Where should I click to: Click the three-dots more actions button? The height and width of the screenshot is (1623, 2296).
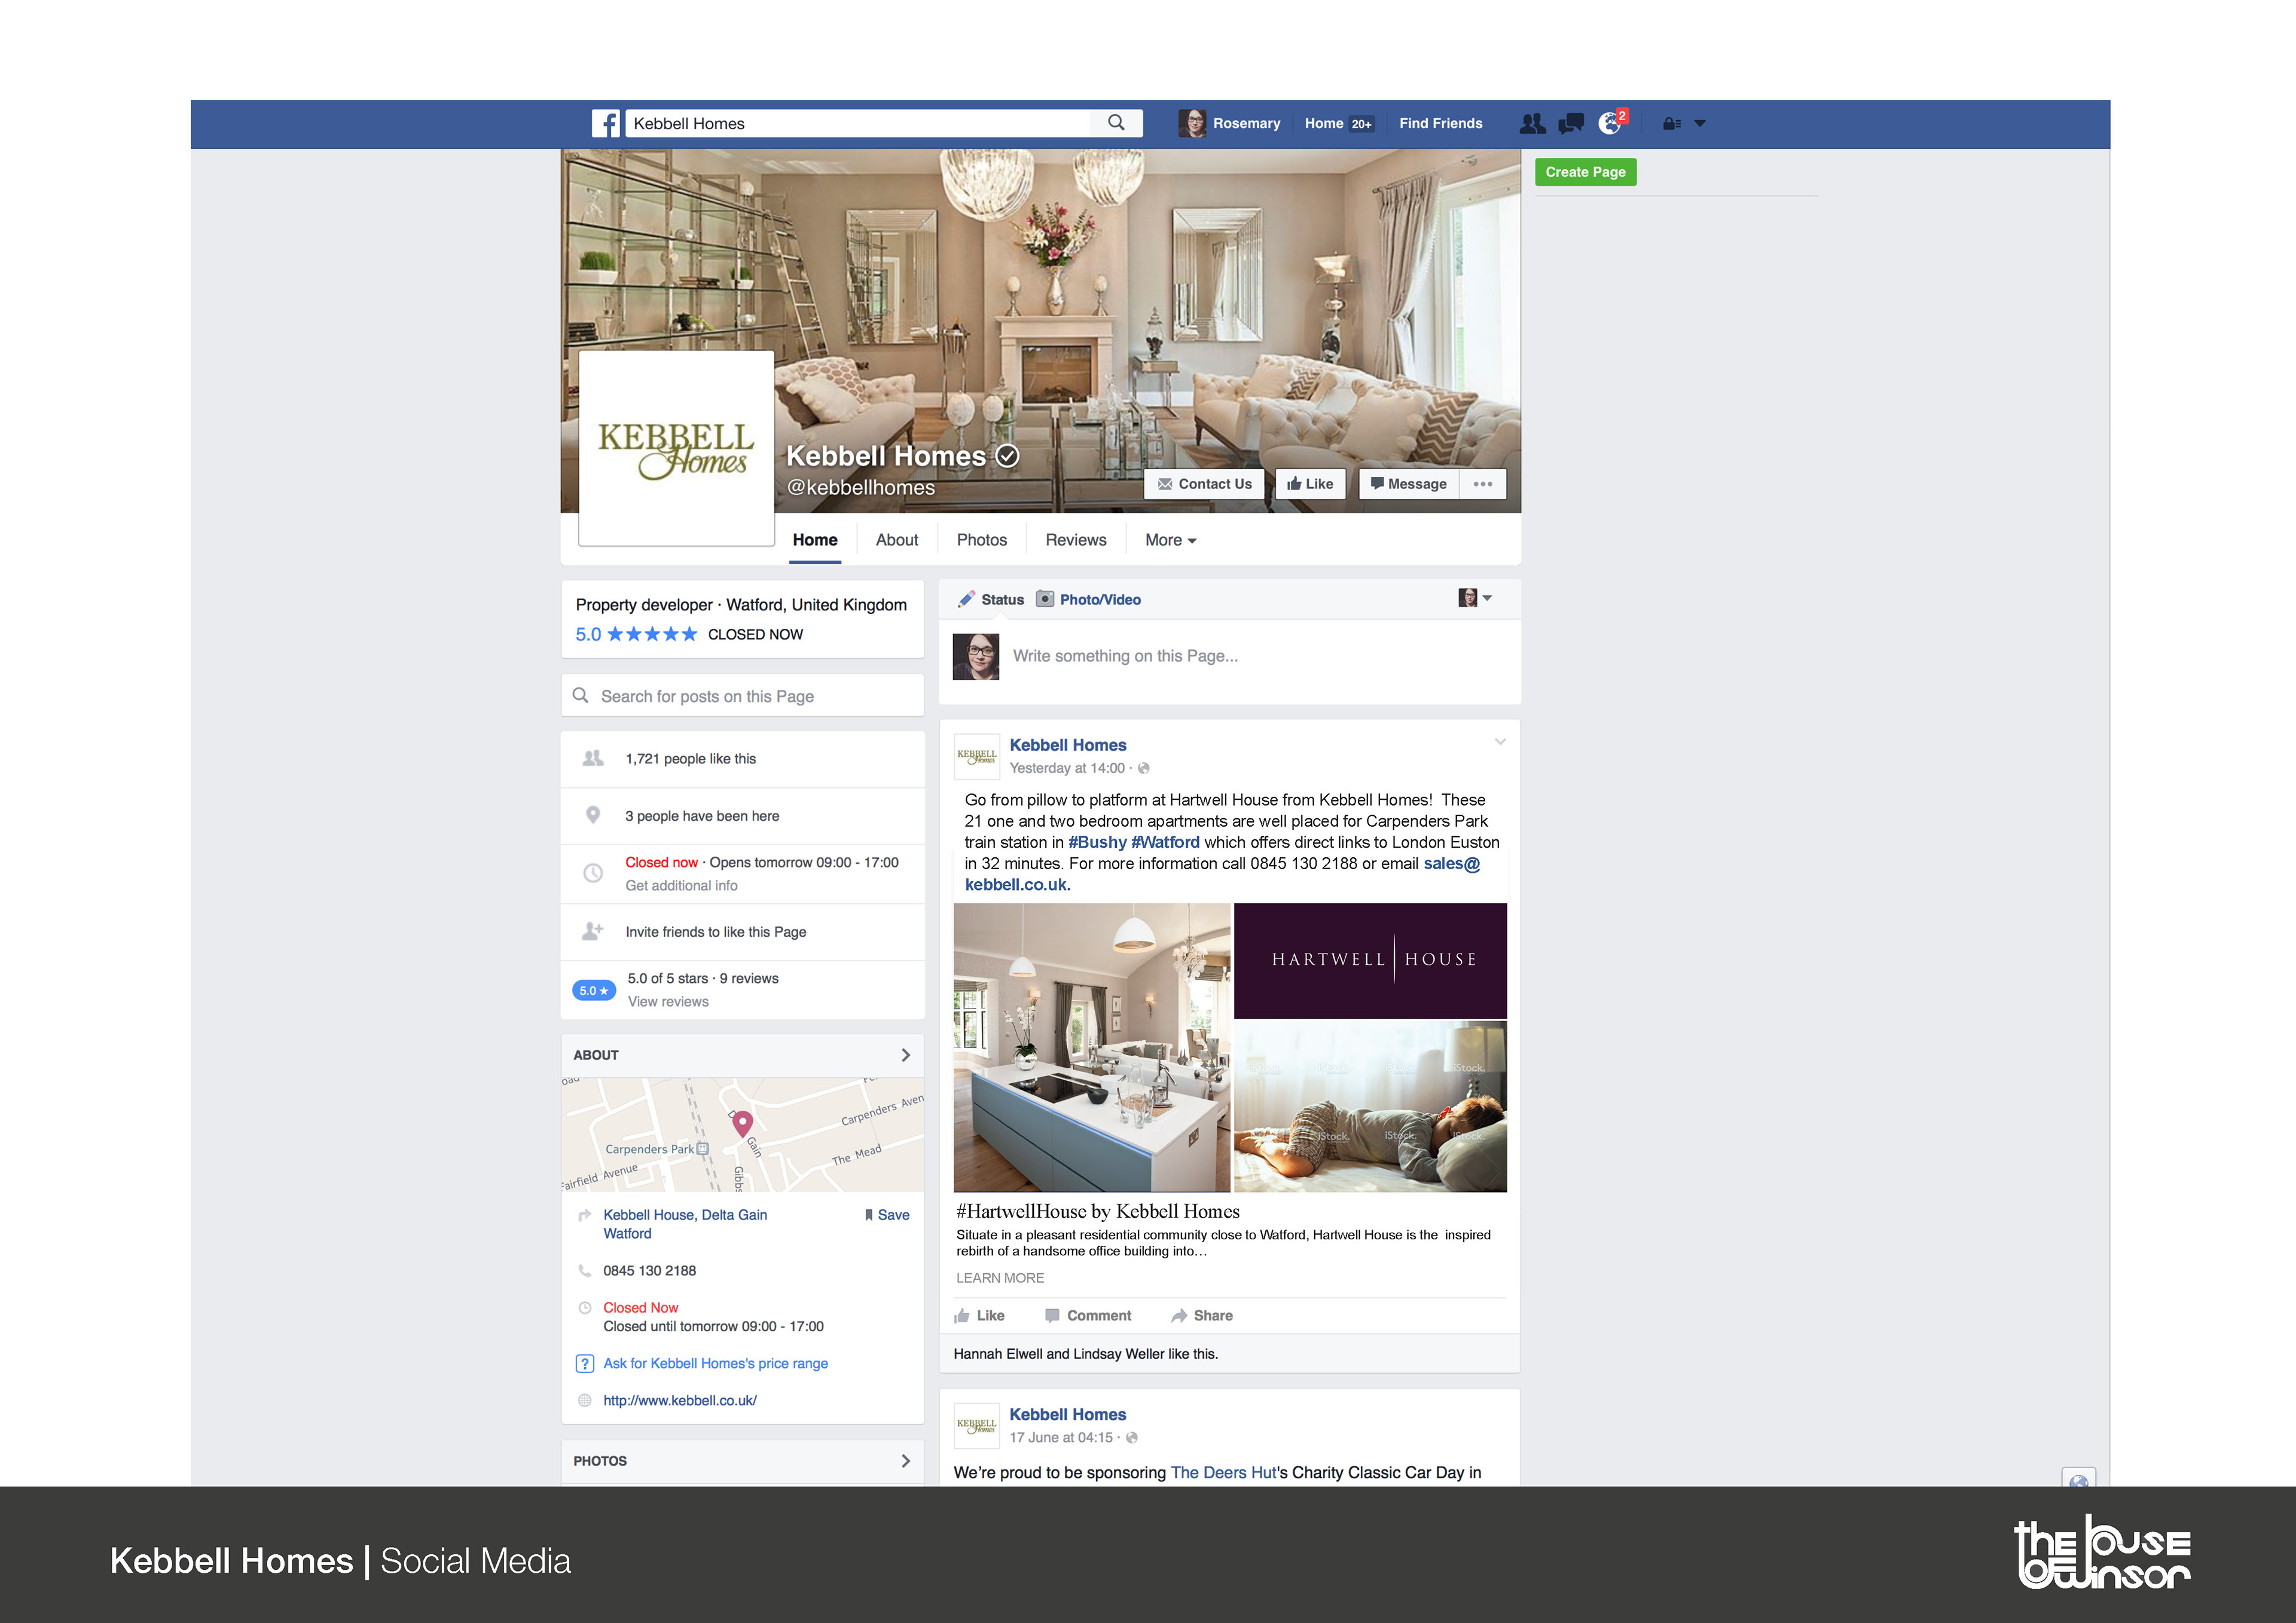coord(1482,484)
